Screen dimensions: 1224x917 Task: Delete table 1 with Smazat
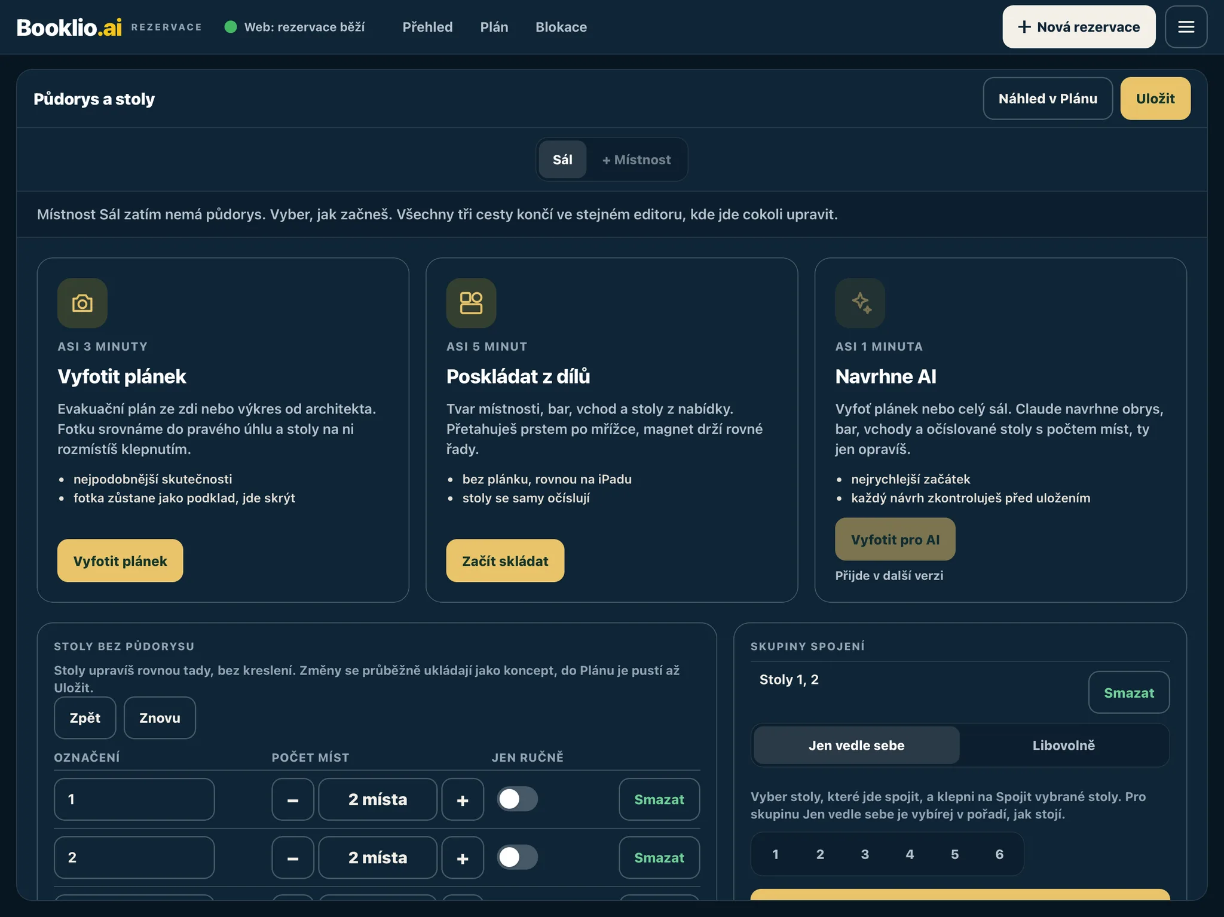pyautogui.click(x=659, y=799)
